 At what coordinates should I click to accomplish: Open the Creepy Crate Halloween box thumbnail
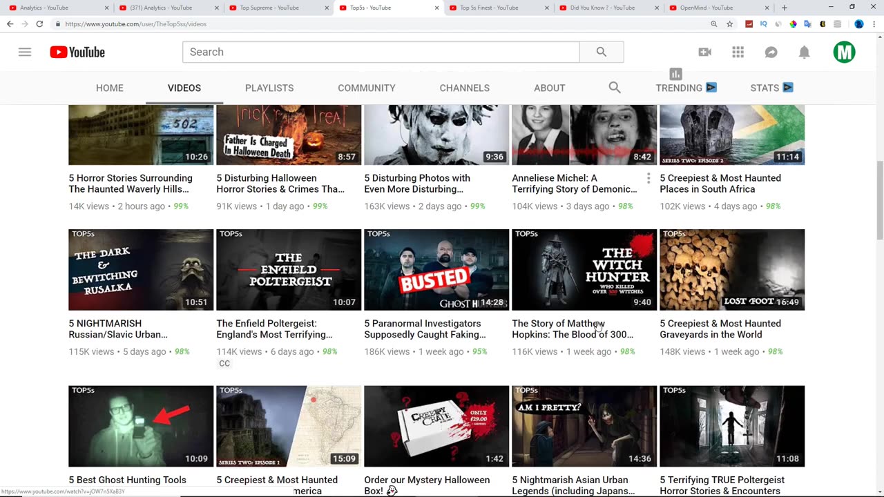point(436,426)
